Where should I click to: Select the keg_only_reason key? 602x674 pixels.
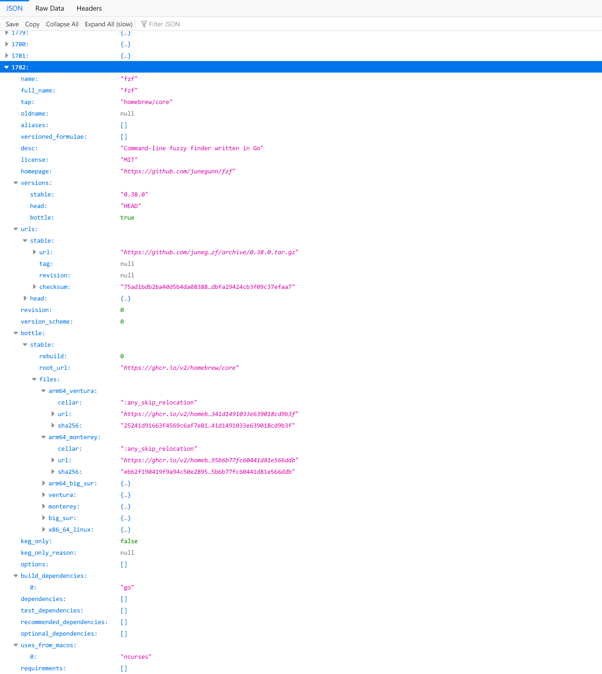49,552
